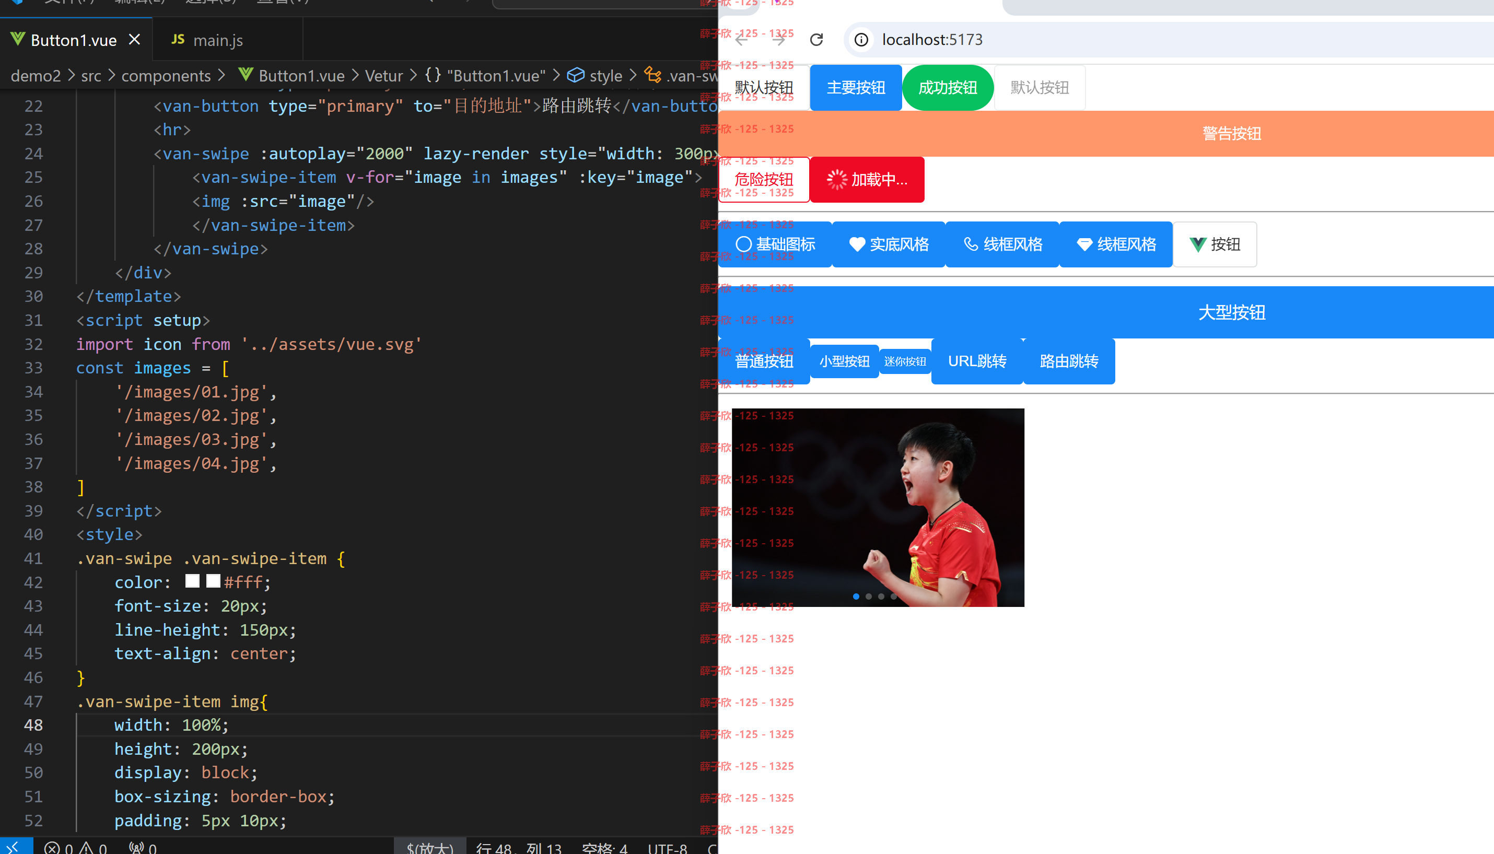The image size is (1494, 854).
Task: Click the 迷你按钮 button
Action: (905, 361)
